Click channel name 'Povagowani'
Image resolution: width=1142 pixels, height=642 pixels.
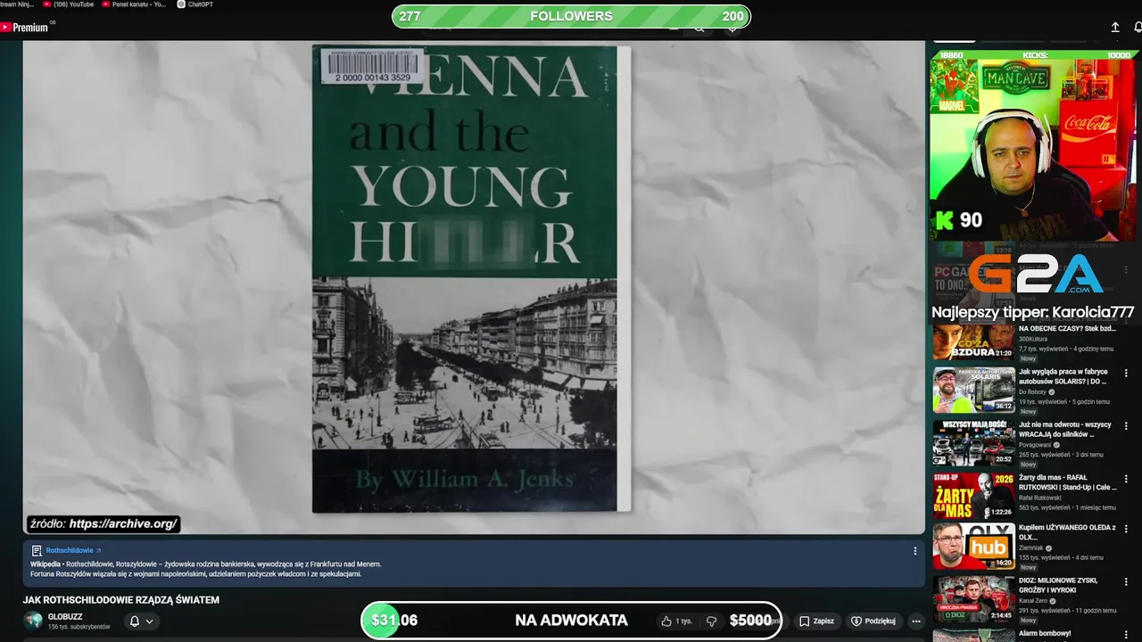point(1036,445)
